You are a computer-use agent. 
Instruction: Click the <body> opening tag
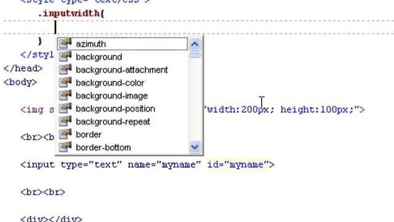(x=20, y=82)
